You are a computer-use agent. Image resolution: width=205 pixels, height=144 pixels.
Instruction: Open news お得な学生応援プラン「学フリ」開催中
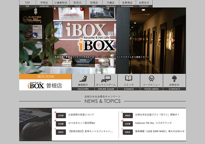click(x=157, y=115)
